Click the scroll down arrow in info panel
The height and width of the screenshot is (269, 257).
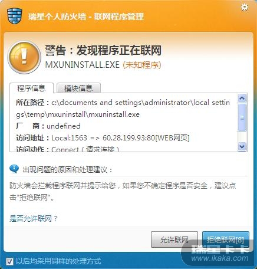click(242, 147)
